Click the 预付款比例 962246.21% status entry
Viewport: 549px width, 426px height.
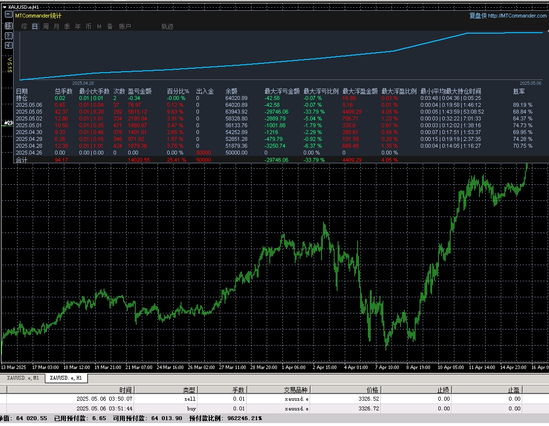pyautogui.click(x=225, y=418)
